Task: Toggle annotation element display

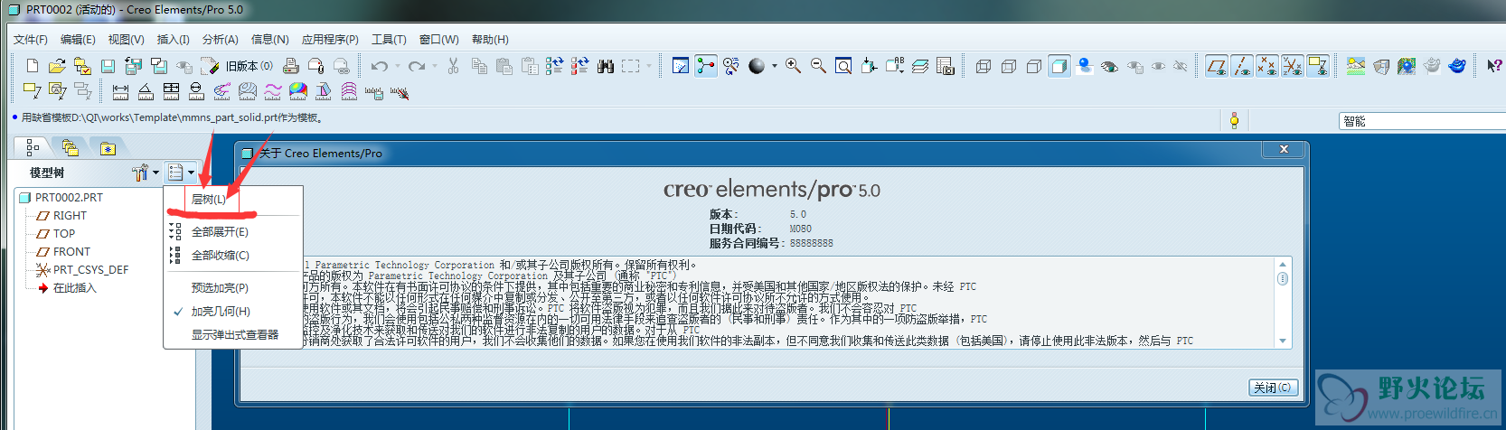Action: 1318,66
